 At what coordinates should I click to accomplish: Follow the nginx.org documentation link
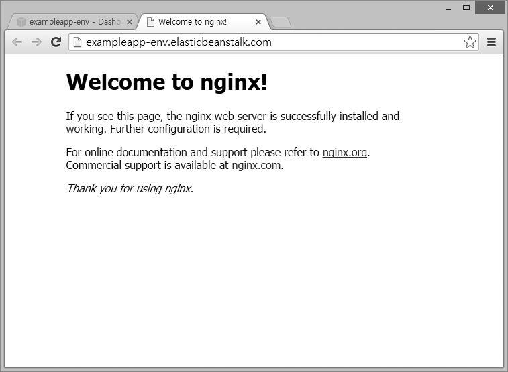tap(344, 152)
